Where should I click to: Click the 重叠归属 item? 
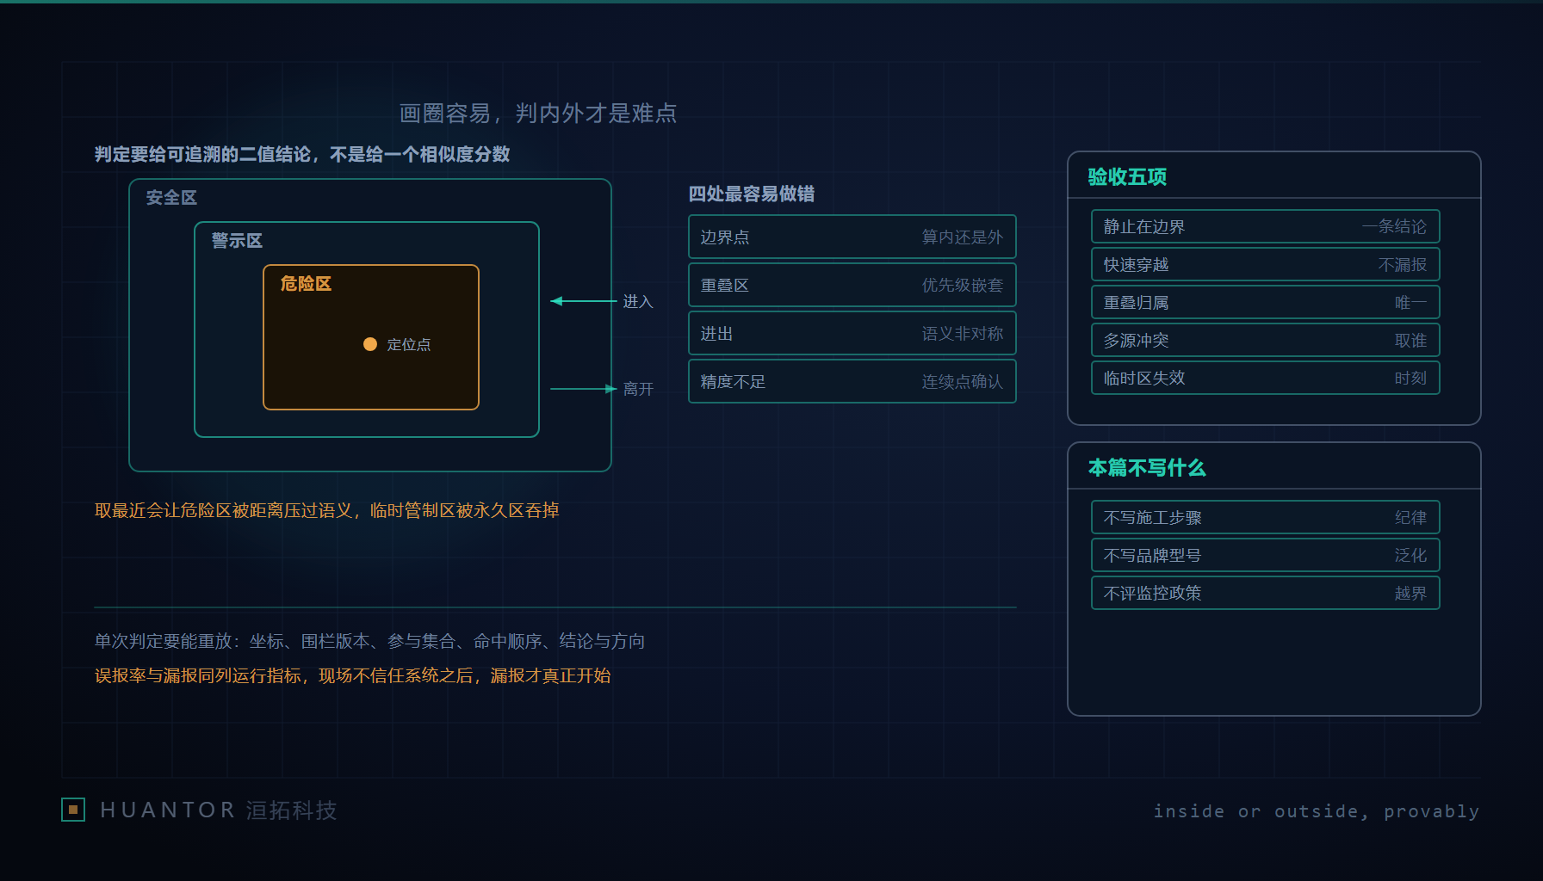pyautogui.click(x=1266, y=302)
